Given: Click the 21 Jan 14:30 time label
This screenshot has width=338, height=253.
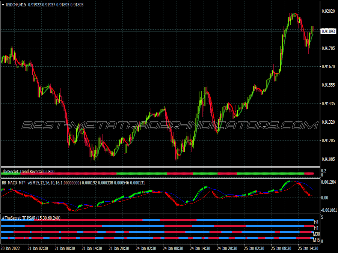Looking at the screenshot, I should coord(92,248).
